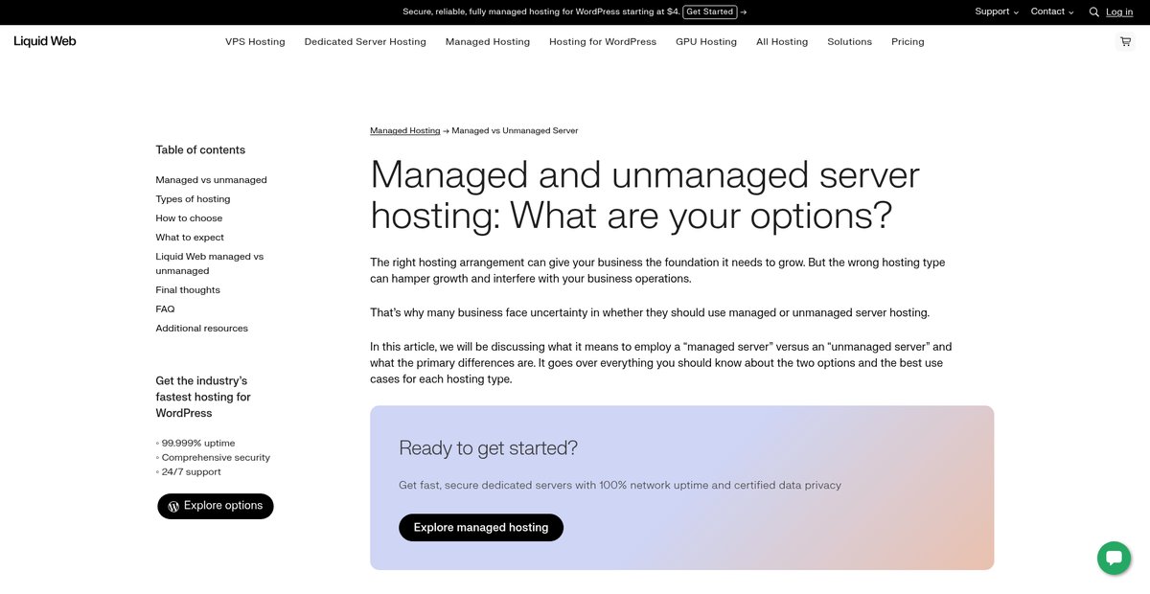
Task: Click the Managed vs Unmanaged Server breadcrumb text
Action: click(x=515, y=130)
